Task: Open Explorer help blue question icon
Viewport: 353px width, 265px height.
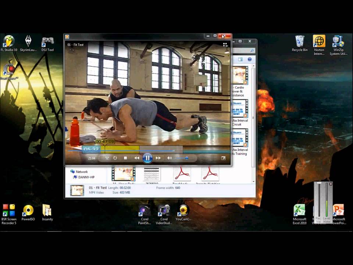Action: coord(250,59)
